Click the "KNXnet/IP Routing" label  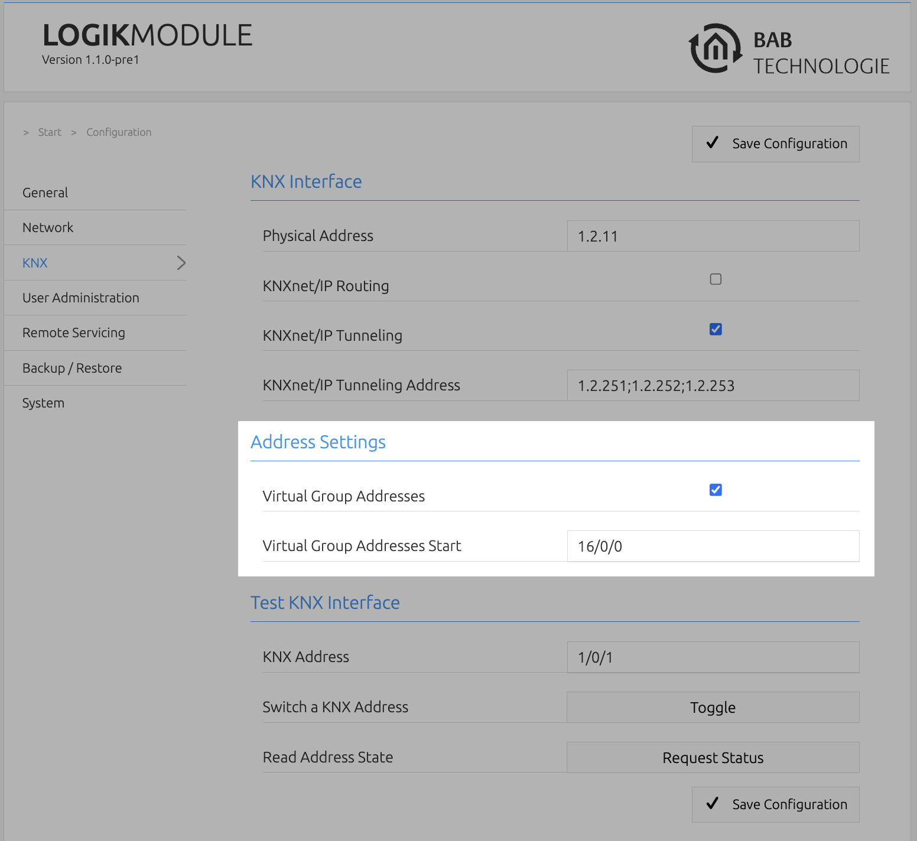[x=326, y=286]
